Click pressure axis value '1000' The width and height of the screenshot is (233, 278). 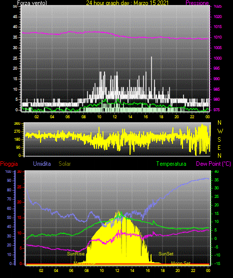coord(217,58)
